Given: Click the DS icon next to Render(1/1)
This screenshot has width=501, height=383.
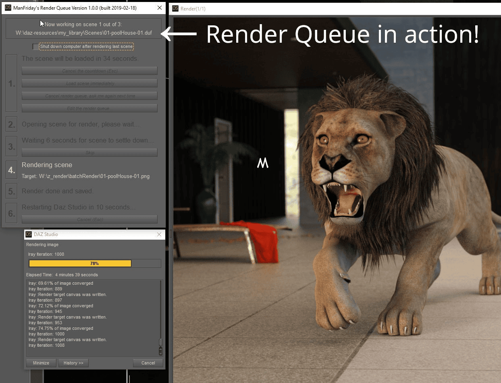Looking at the screenshot, I should [x=175, y=8].
